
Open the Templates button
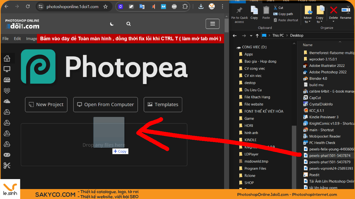tap(163, 104)
